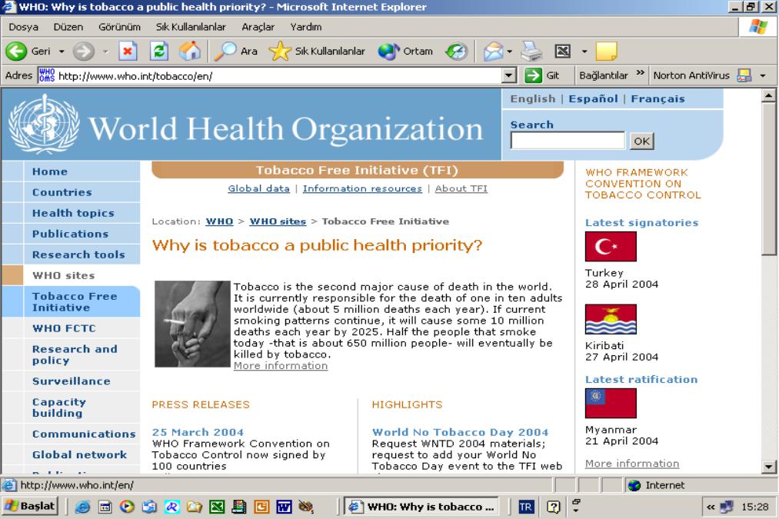Click the vertical scrollbar down arrow
The image size is (779, 519).
(x=768, y=467)
